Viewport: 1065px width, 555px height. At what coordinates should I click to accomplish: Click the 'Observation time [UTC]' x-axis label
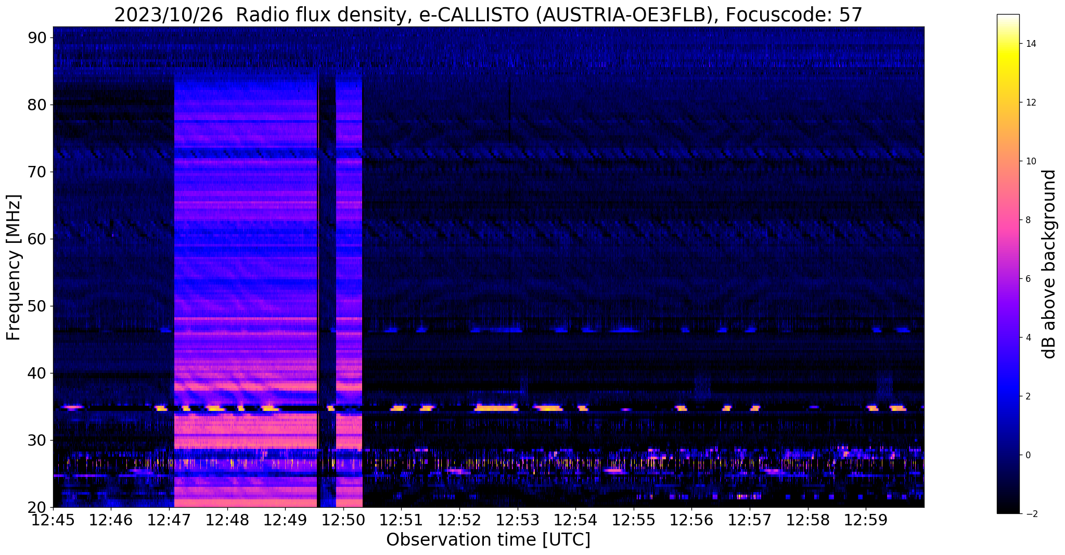[488, 540]
